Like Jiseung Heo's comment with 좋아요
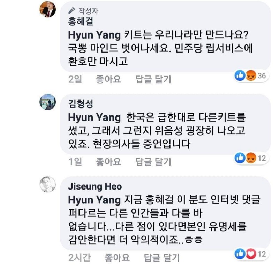This screenshot has height=265, width=279. coord(116,257)
